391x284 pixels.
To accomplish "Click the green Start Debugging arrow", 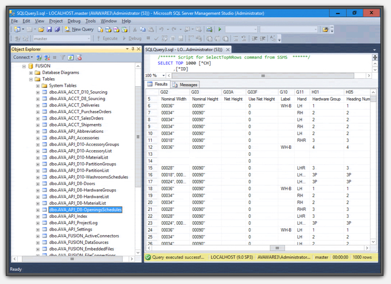I will coord(220,29).
